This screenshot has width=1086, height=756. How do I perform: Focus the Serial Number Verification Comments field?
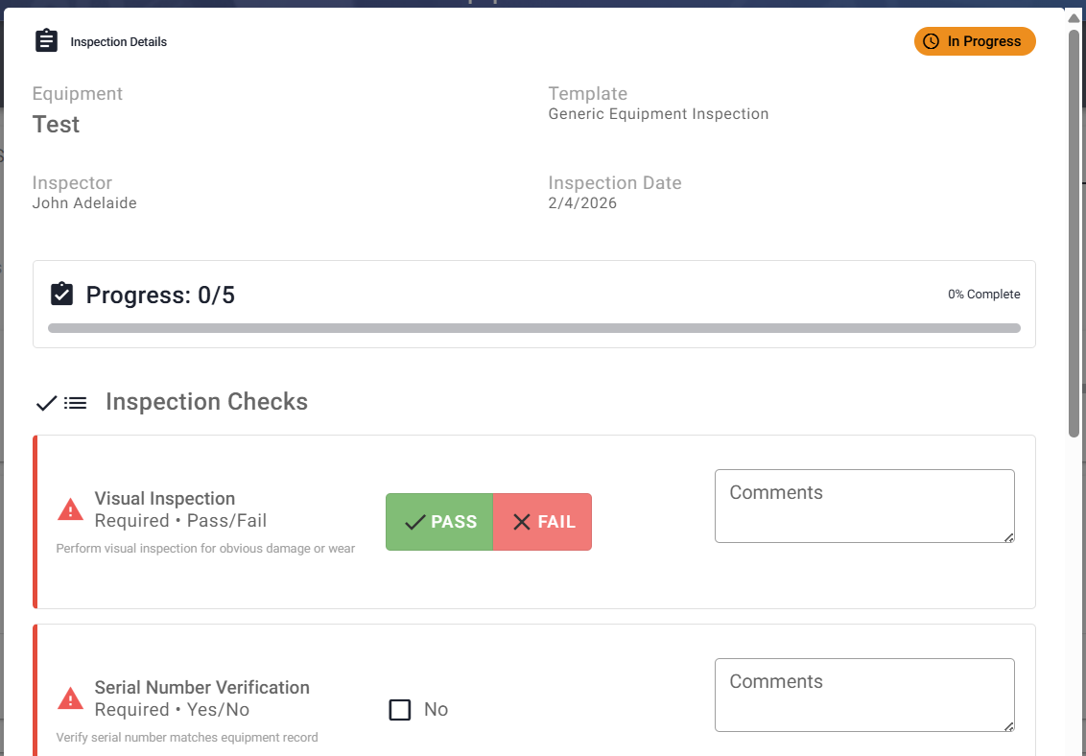coord(863,695)
